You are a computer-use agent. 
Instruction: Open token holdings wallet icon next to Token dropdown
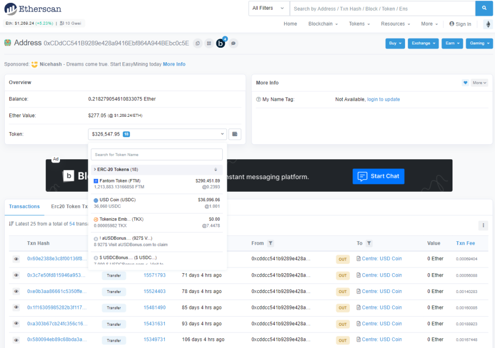click(235, 134)
